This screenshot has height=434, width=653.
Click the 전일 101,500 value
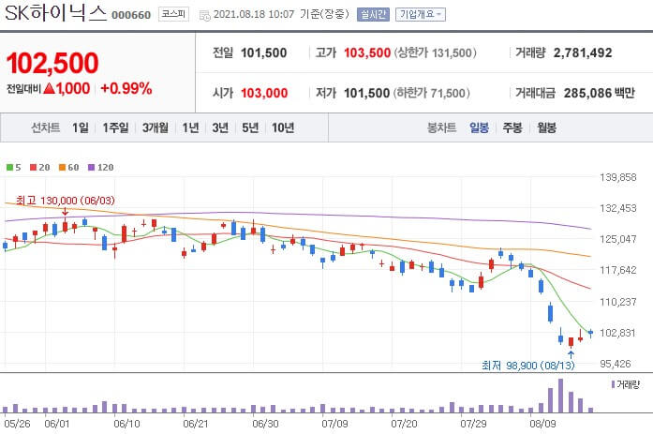263,52
